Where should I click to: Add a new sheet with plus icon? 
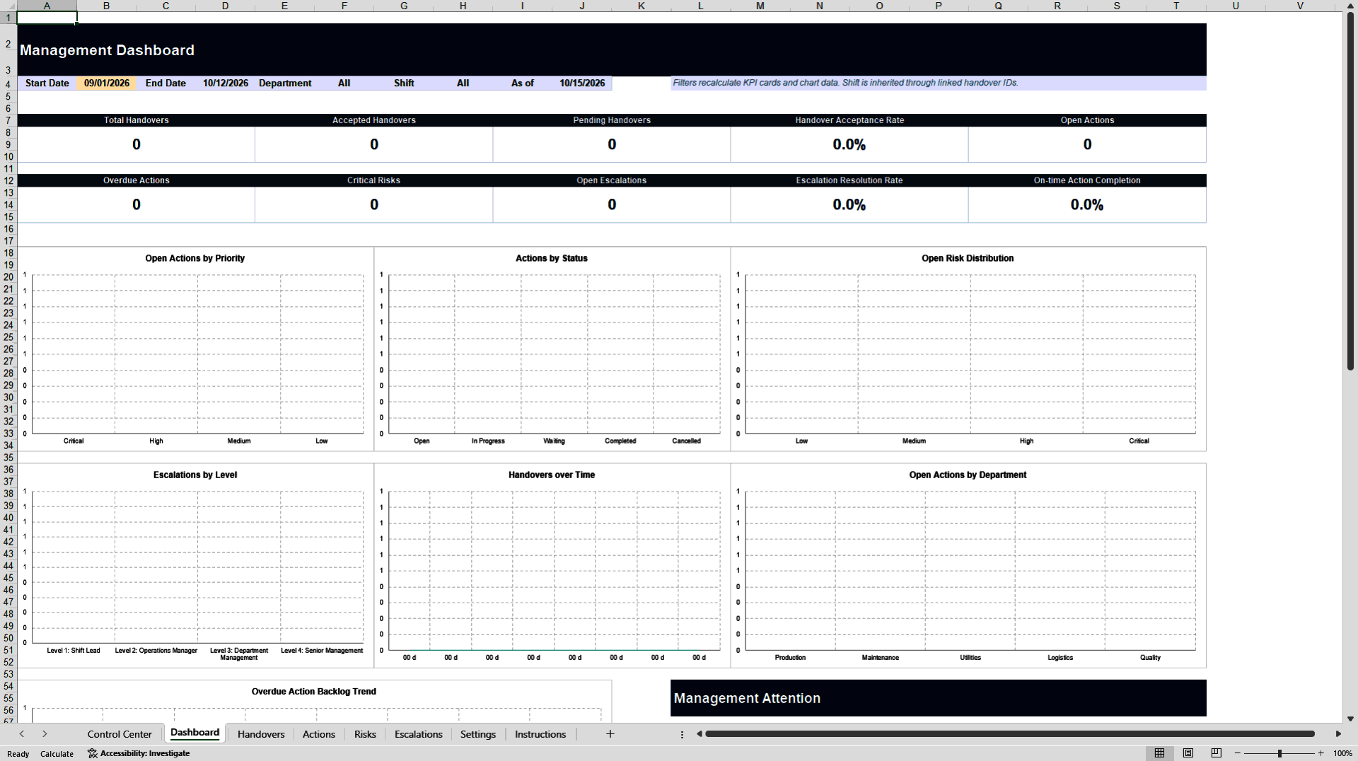coord(610,734)
